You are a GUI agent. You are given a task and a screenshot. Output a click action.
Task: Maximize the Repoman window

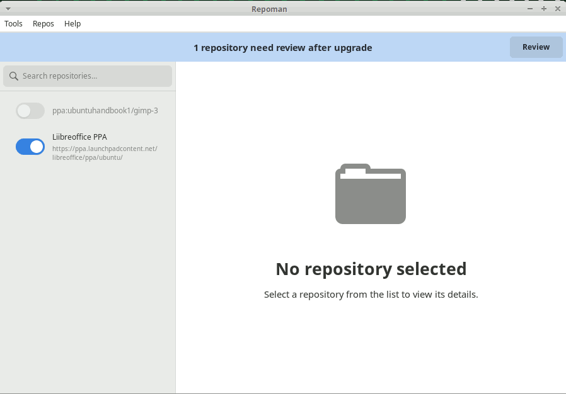(x=543, y=9)
